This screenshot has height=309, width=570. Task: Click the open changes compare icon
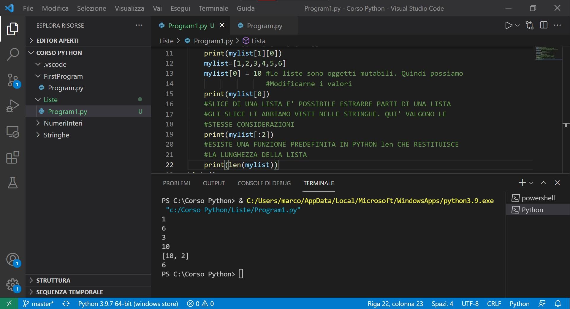530,26
